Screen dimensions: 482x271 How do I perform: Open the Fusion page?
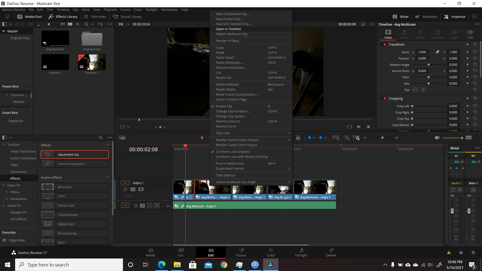[x=241, y=252]
